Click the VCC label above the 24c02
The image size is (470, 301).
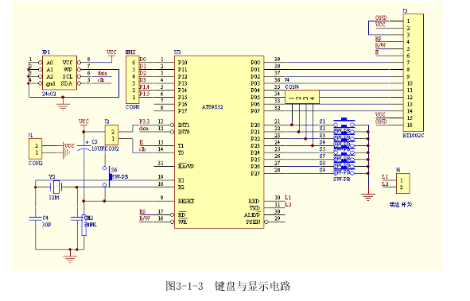[111, 52]
